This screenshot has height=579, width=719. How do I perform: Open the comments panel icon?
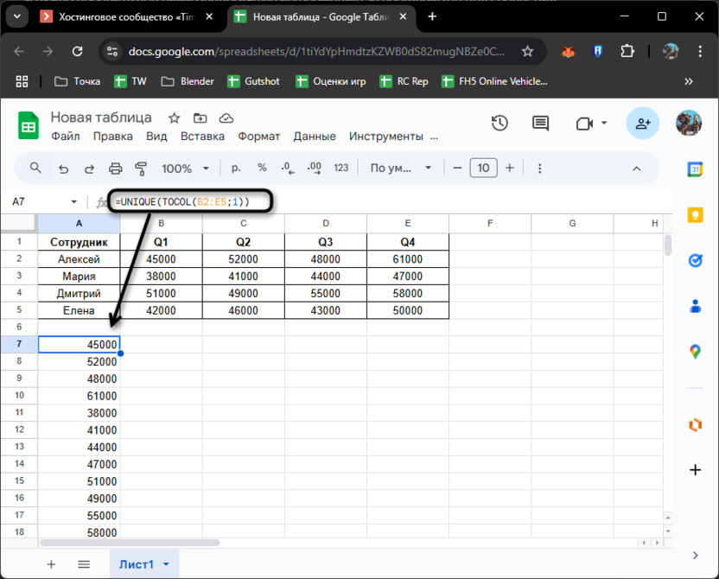tap(540, 124)
